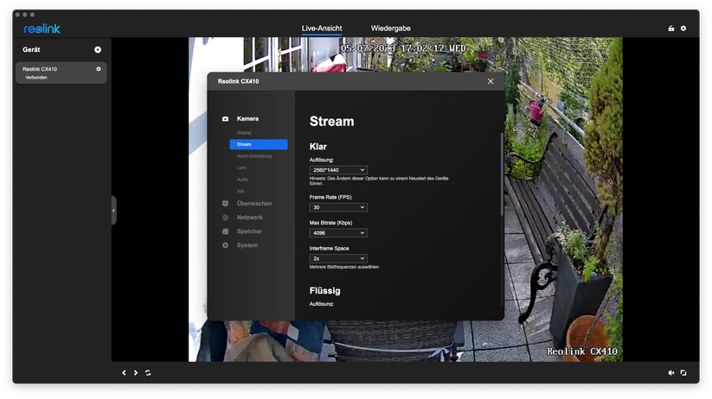Viewport: 712px width, 399px height.
Task: Click the Gerät panel heading
Action: point(31,50)
